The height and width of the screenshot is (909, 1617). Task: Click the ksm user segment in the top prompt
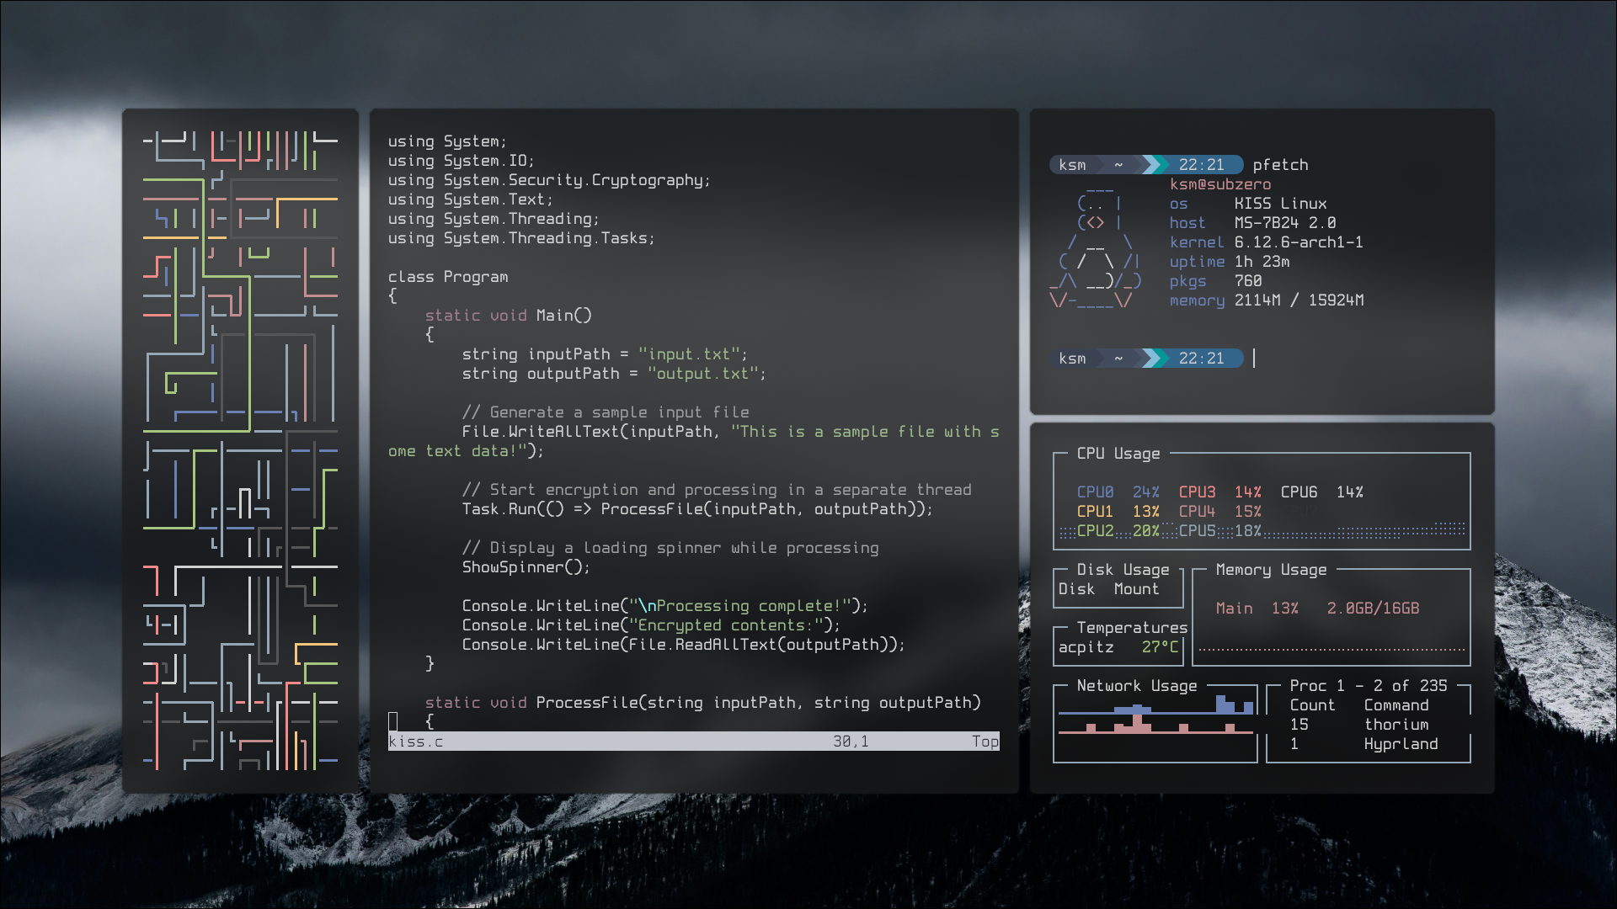click(1072, 165)
